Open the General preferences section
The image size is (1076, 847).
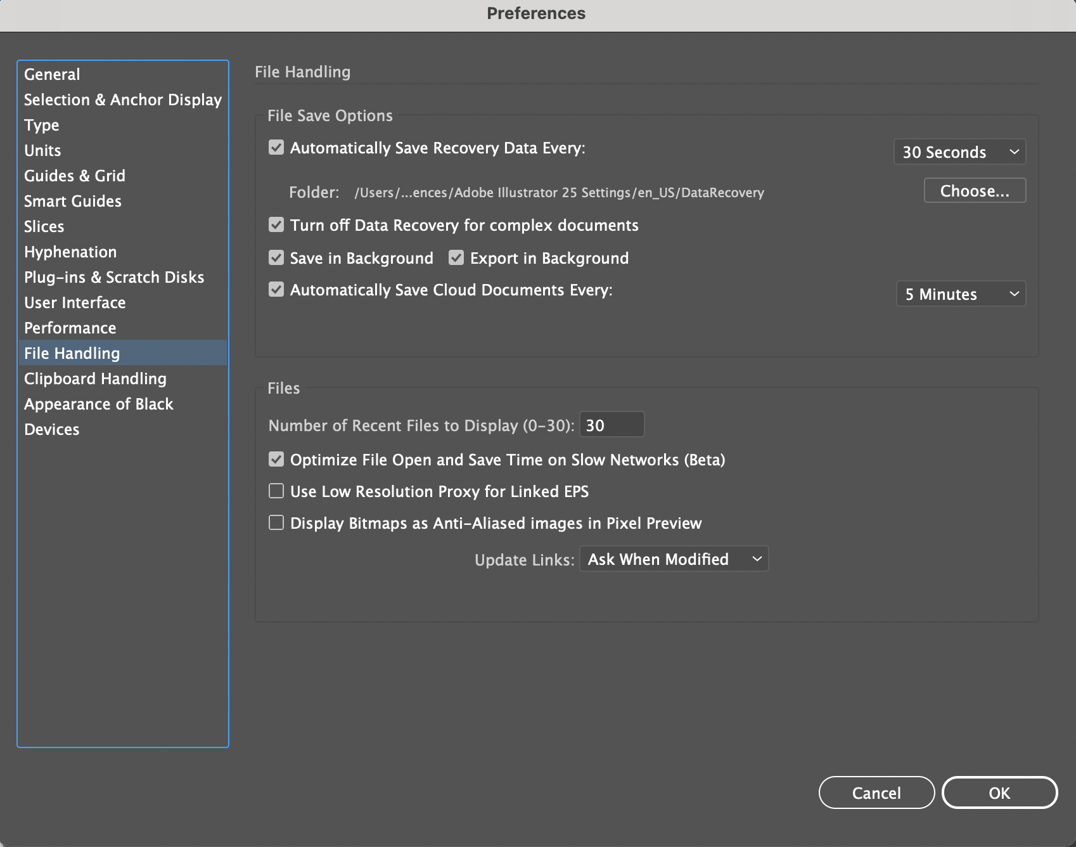coord(51,74)
